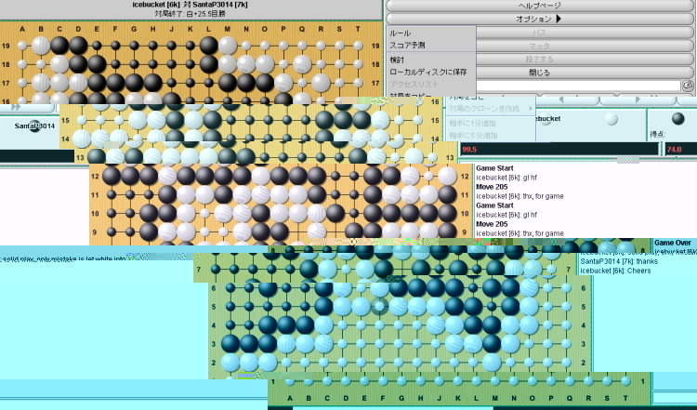Choose スコア予測 in the options menu
Screen dimensions: 697x410
point(407,46)
